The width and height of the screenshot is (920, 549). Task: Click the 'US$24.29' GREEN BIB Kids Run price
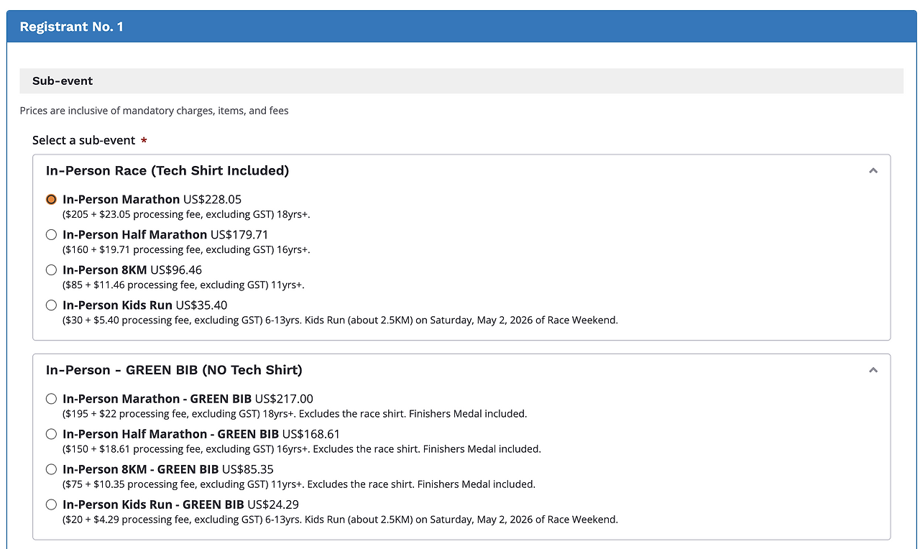point(273,504)
